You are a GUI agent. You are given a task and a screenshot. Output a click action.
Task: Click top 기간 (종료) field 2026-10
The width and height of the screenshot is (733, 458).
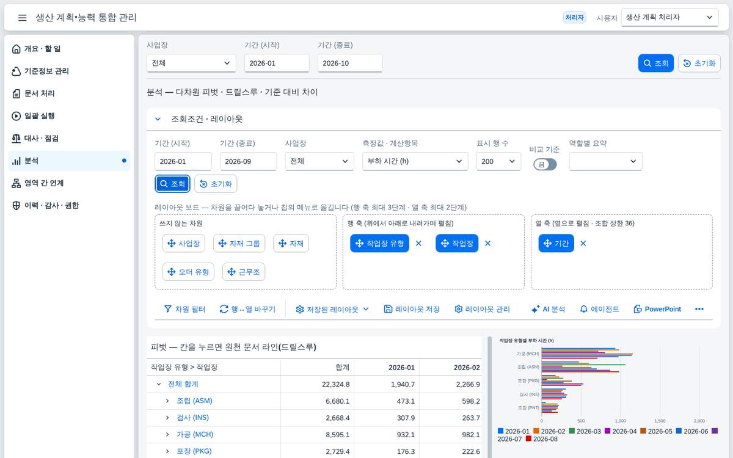point(350,63)
